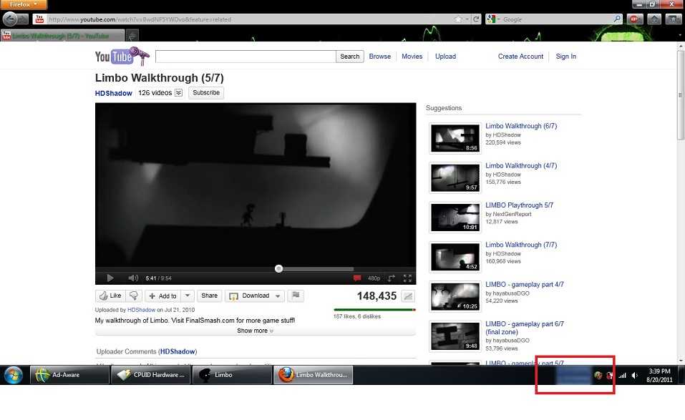Dislike the video with the thumbs-down button
The width and height of the screenshot is (685, 420).
point(134,296)
